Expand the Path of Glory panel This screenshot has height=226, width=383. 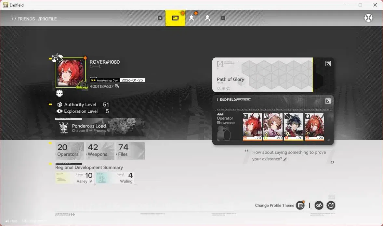point(328,64)
